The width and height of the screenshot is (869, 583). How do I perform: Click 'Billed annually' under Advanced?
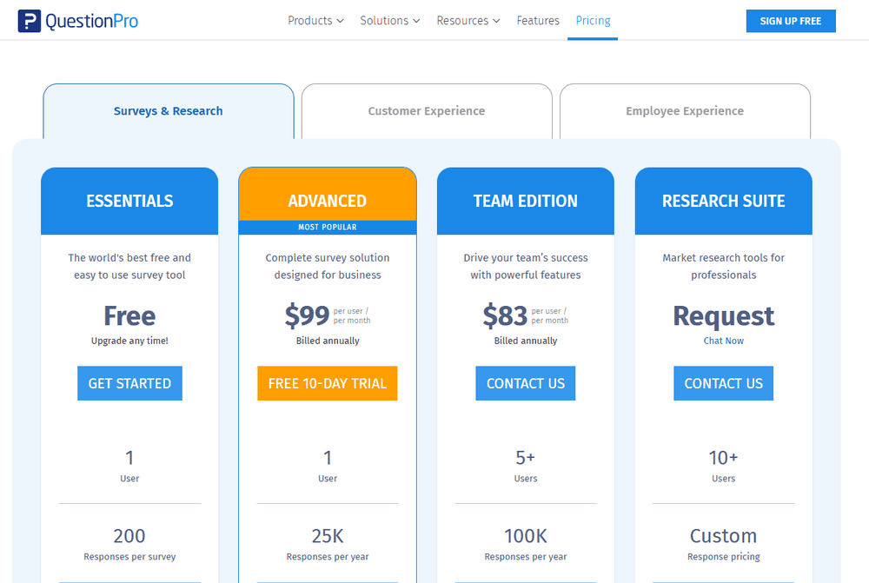coord(328,341)
